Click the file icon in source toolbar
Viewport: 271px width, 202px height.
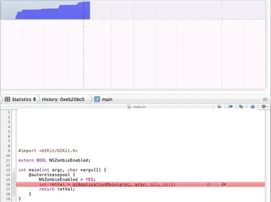point(219,107)
